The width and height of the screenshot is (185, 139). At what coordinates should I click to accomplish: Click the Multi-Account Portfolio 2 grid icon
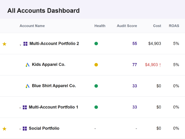25,44
